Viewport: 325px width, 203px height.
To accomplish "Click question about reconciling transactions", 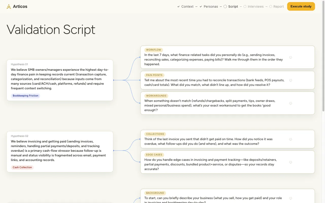I will [x=214, y=82].
